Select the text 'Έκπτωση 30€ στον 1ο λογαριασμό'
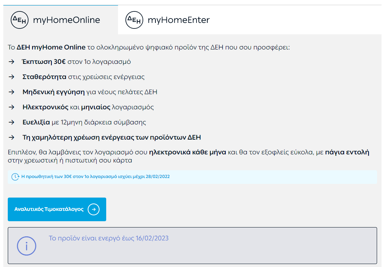The height and width of the screenshot is (267, 383). (x=77, y=62)
